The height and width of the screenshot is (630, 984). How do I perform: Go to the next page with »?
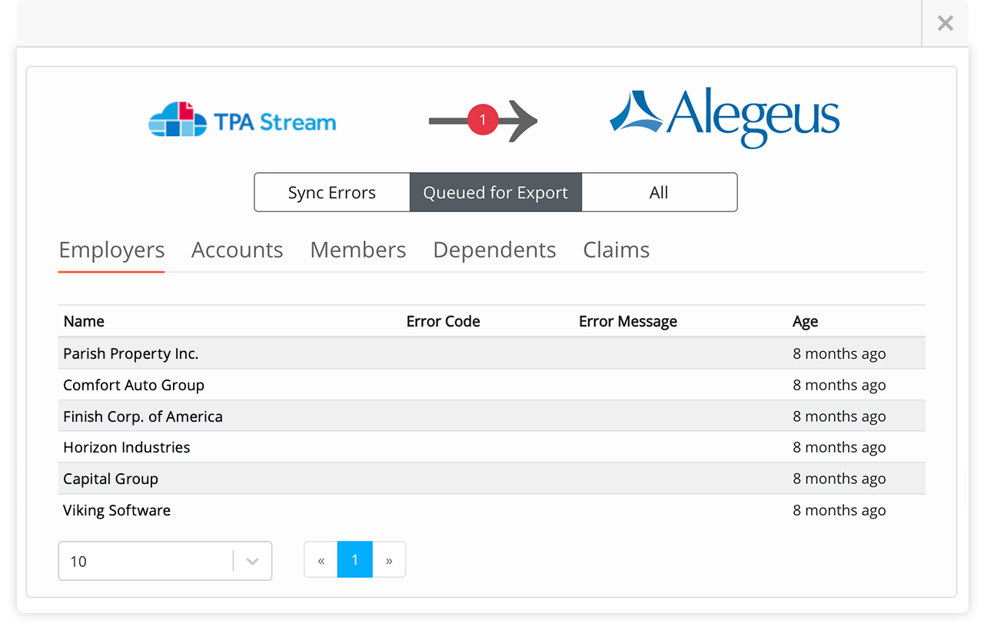coord(389,560)
